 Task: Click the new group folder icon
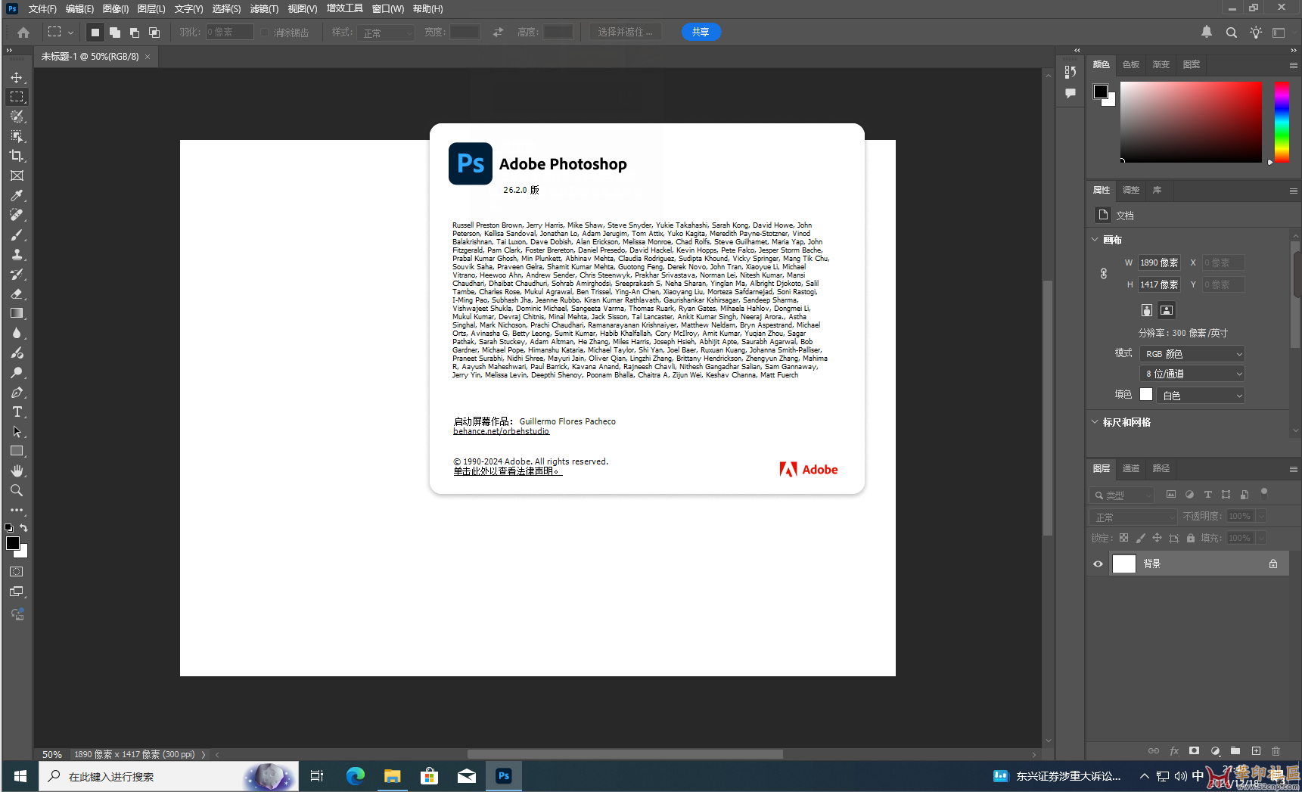point(1235,751)
